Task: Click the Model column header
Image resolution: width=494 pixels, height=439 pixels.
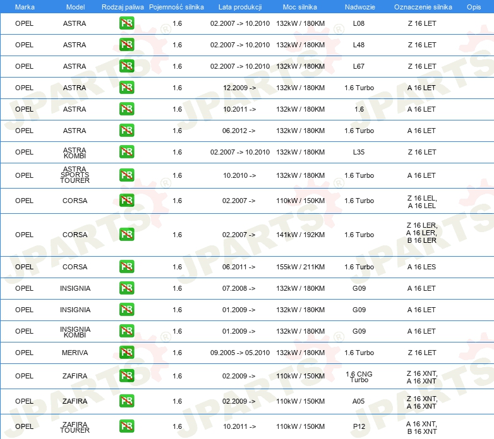Action: click(x=75, y=7)
